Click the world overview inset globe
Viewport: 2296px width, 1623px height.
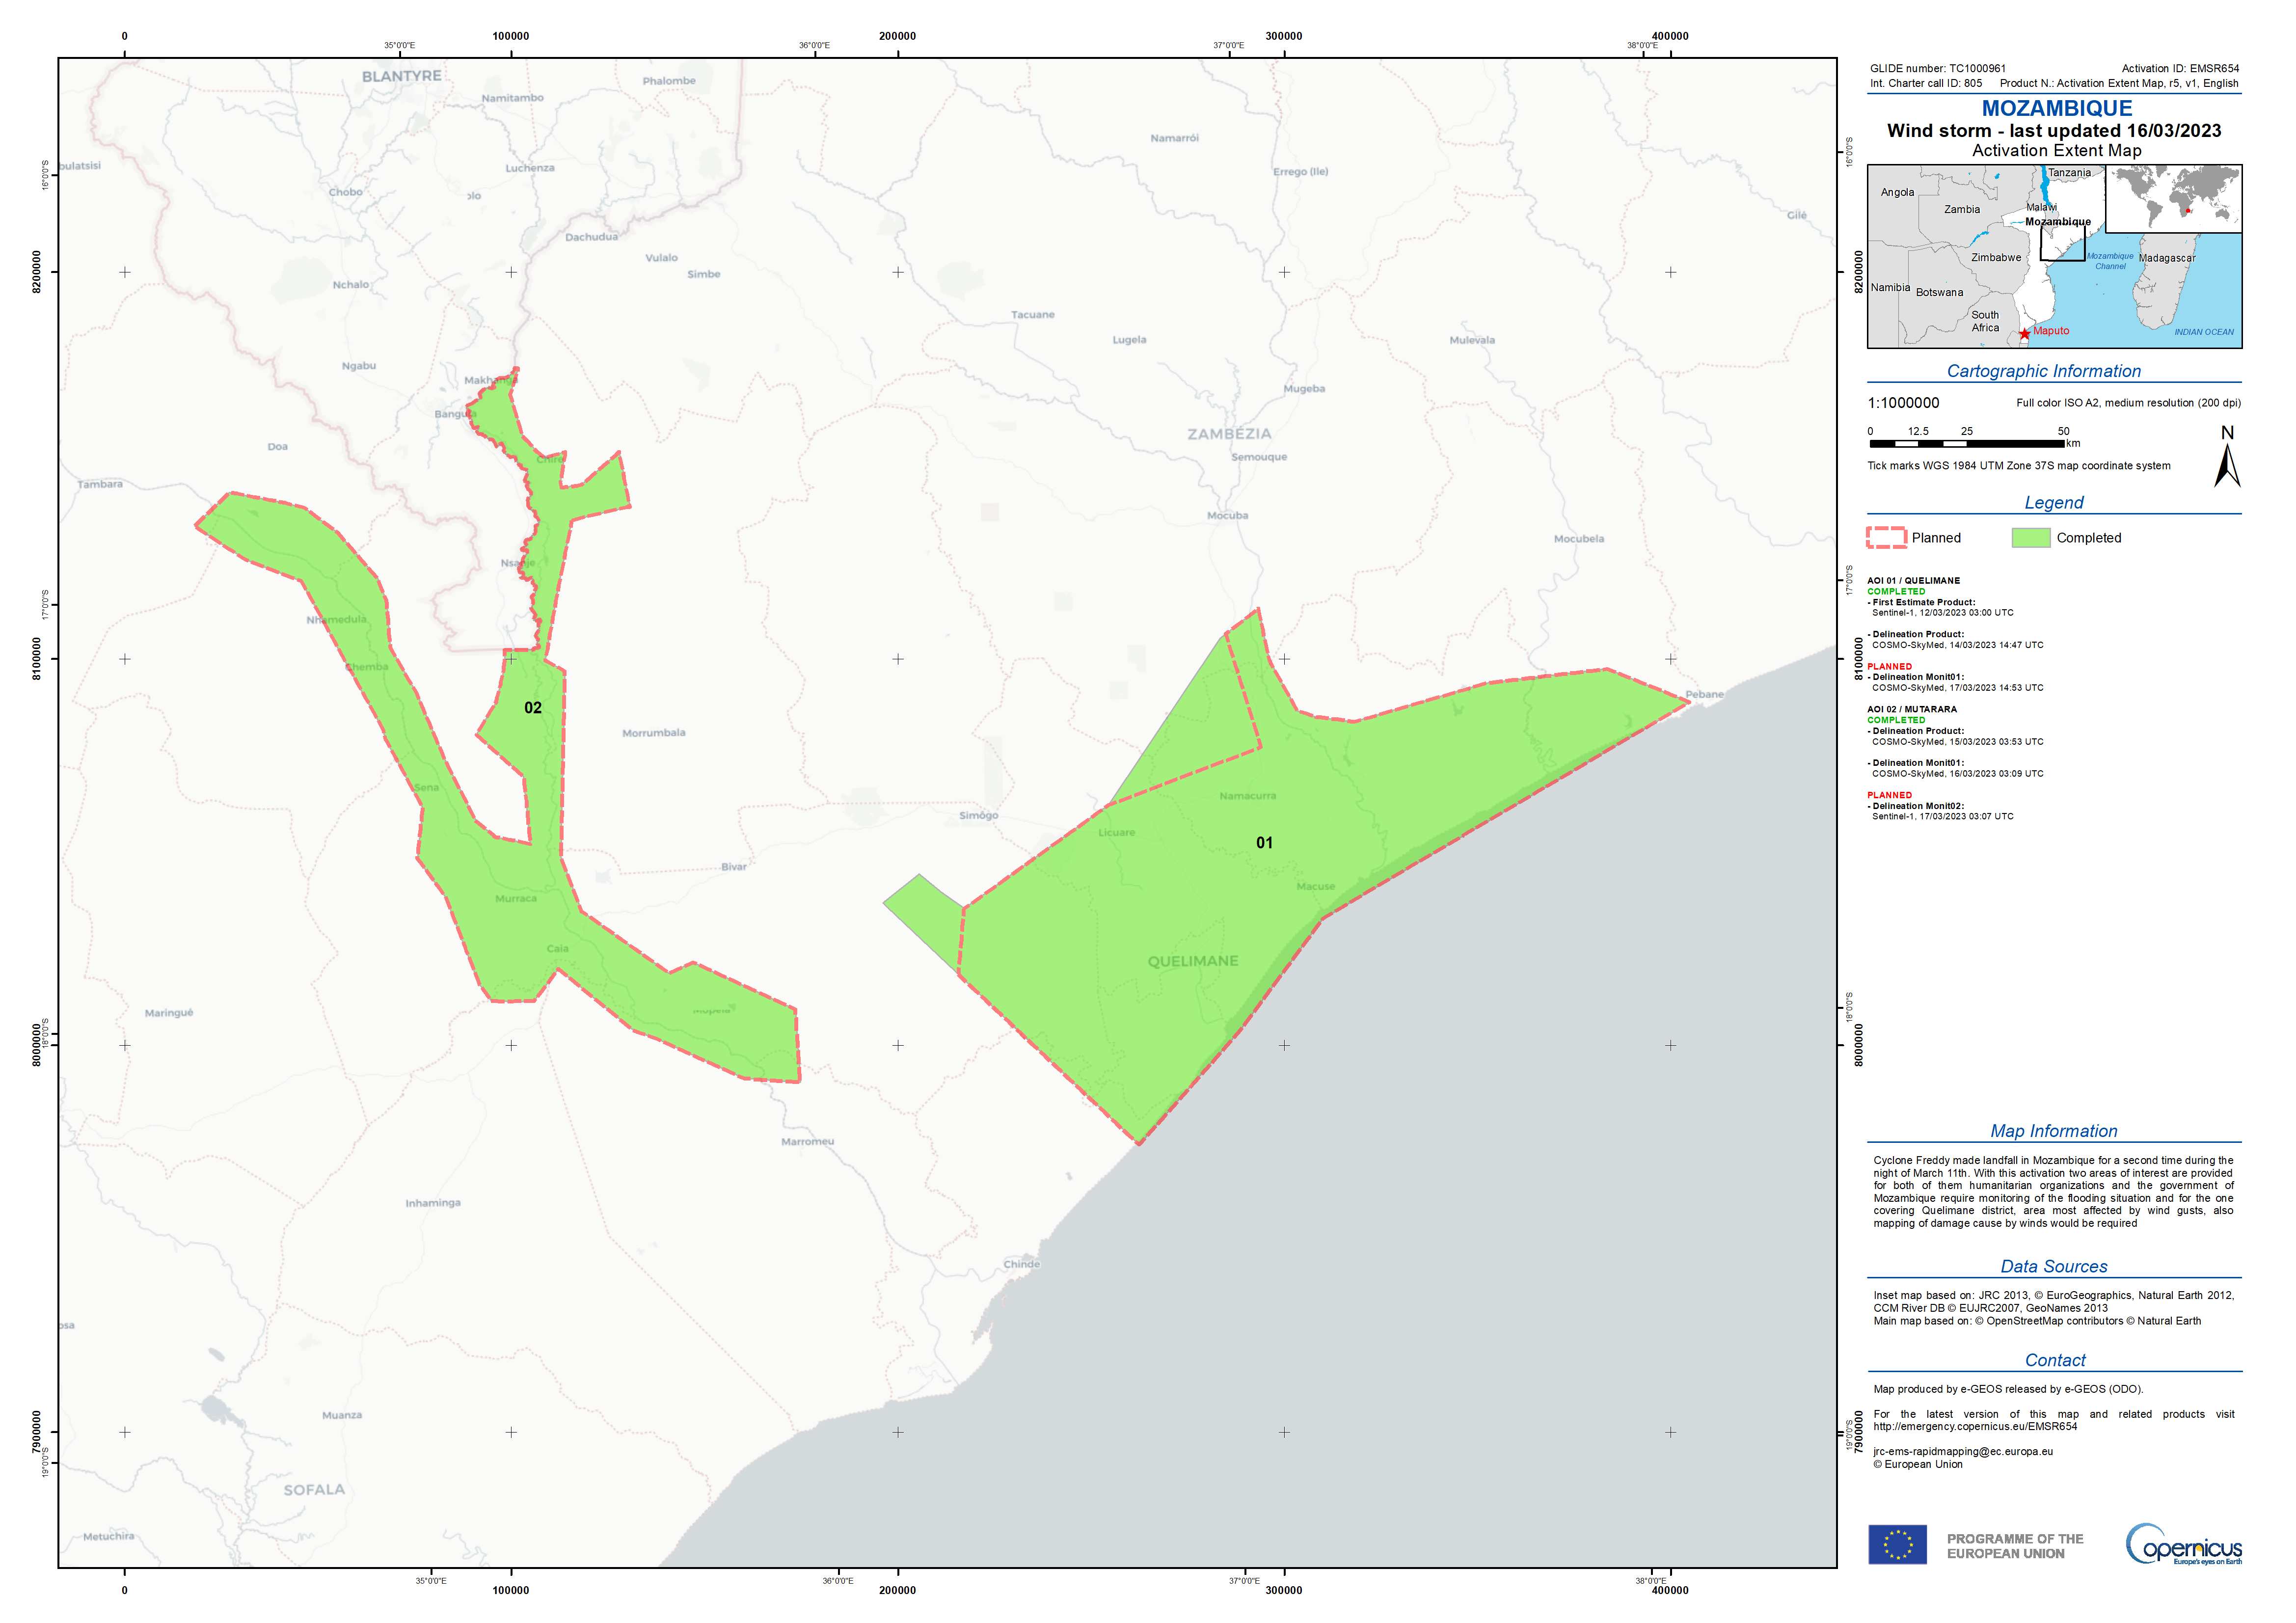(2173, 199)
